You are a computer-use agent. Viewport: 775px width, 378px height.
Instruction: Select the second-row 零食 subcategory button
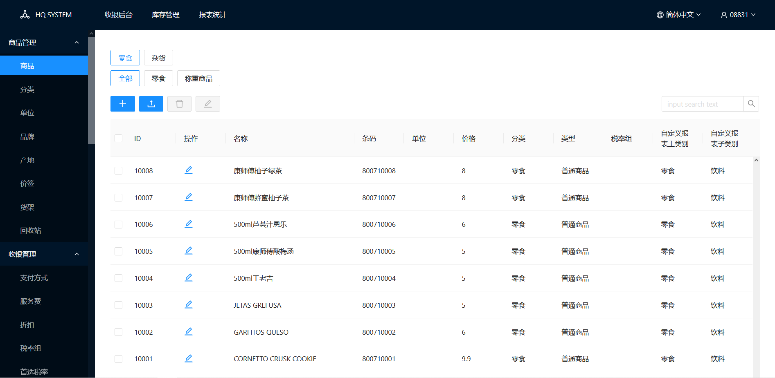click(x=158, y=78)
